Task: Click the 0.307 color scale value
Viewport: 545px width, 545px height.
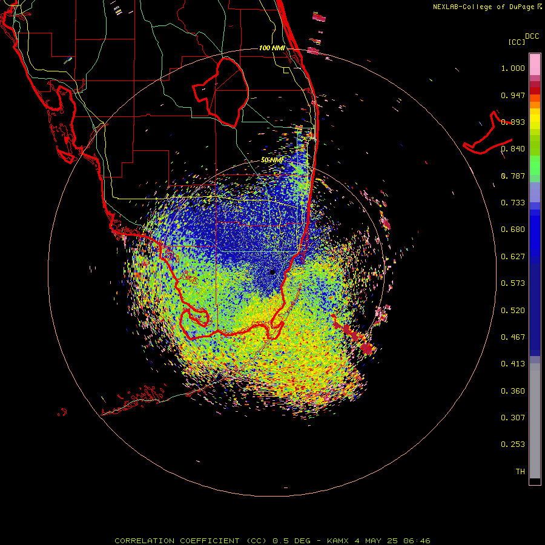Action: (513, 418)
